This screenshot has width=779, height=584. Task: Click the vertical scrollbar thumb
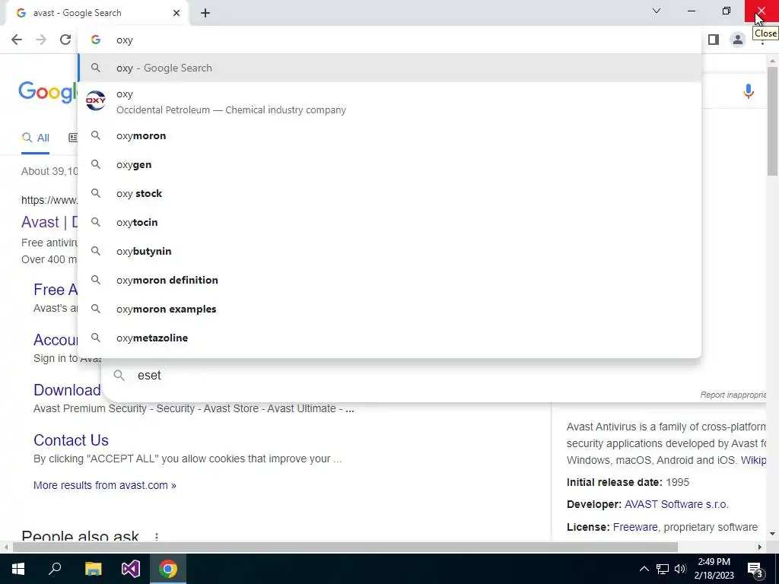[x=772, y=121]
